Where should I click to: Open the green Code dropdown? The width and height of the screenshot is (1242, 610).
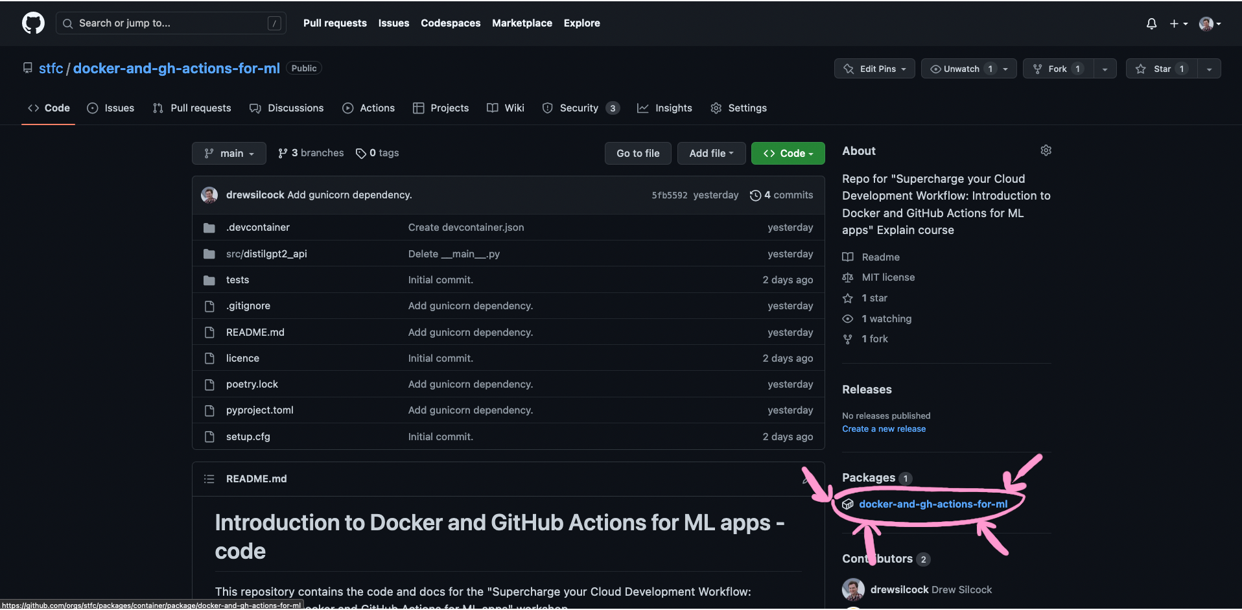click(x=788, y=153)
